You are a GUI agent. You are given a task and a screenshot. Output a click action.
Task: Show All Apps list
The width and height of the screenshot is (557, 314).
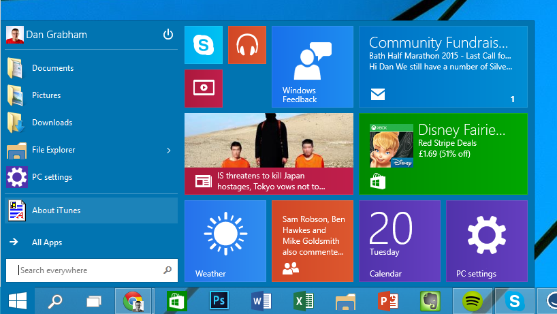(47, 242)
